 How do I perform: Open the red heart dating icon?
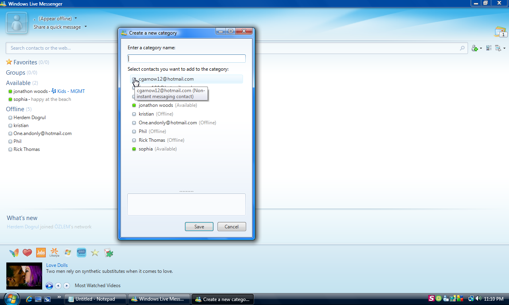coord(27,253)
